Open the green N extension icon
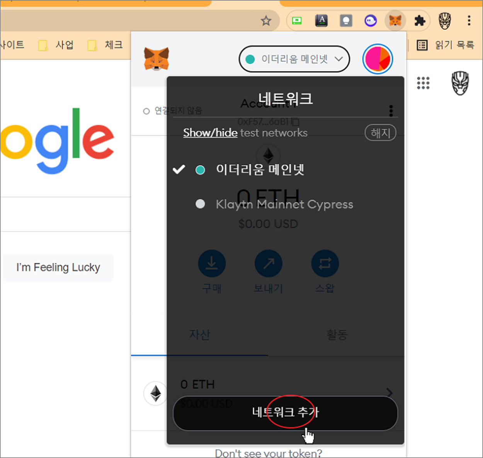This screenshot has height=458, width=483. pyautogui.click(x=297, y=20)
